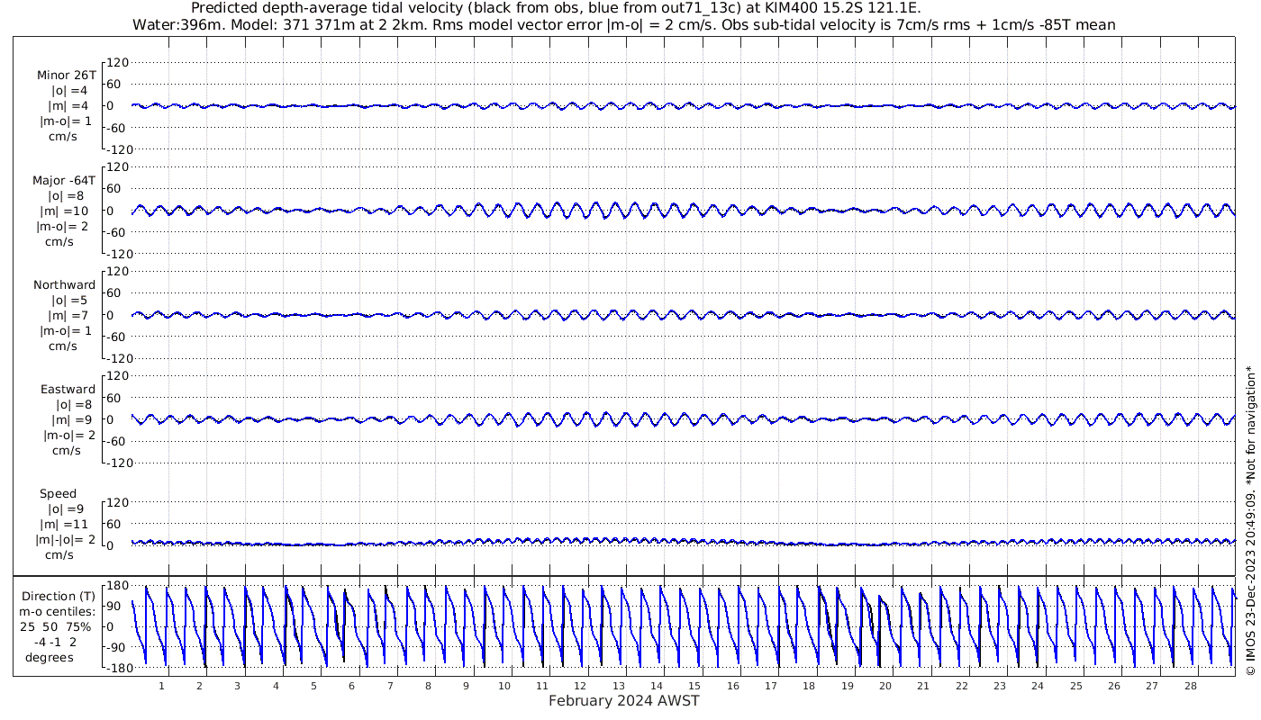Click the "|m| =10" value in Major panel

pyautogui.click(x=68, y=211)
